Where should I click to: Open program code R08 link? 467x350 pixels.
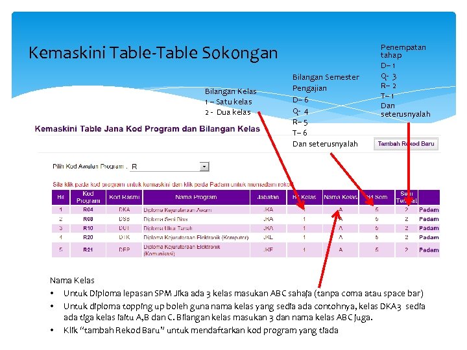[88, 219]
